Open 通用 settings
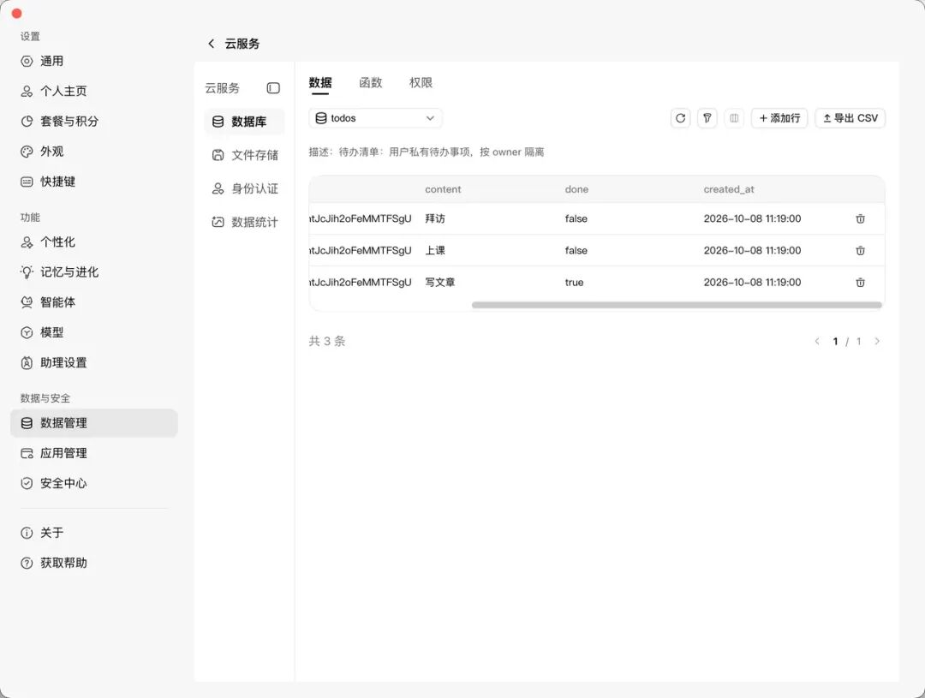 94,61
